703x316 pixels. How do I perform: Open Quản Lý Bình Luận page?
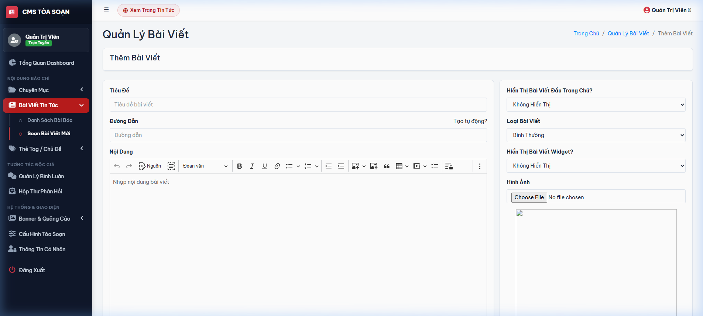pos(46,176)
